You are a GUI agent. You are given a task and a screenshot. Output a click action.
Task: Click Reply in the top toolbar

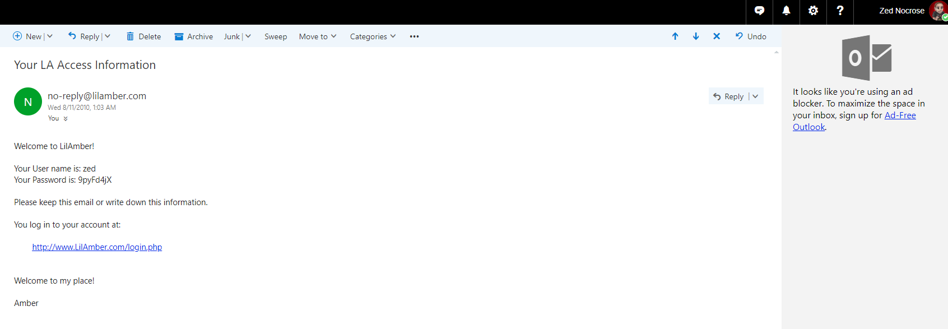[83, 36]
